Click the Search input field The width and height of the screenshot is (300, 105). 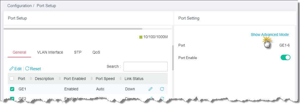pos(146,67)
